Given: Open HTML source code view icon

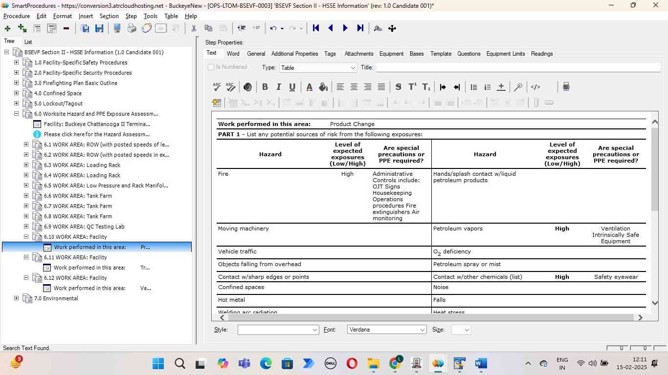Looking at the screenshot, I should coord(535,87).
